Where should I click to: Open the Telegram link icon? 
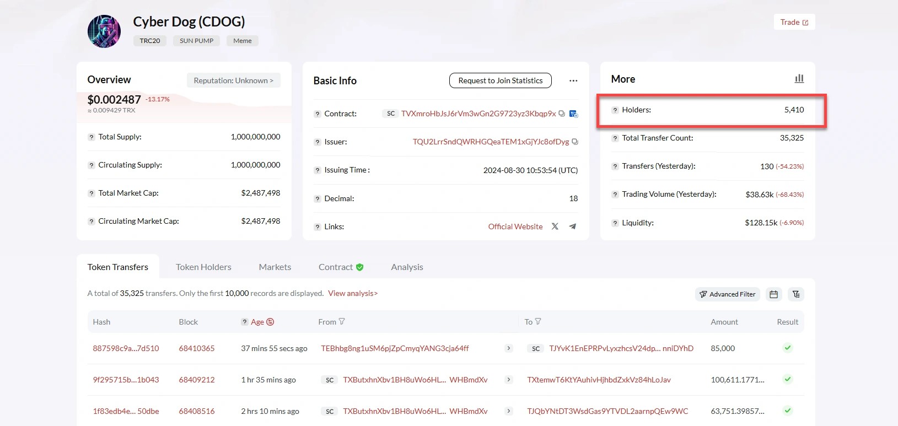[573, 227]
